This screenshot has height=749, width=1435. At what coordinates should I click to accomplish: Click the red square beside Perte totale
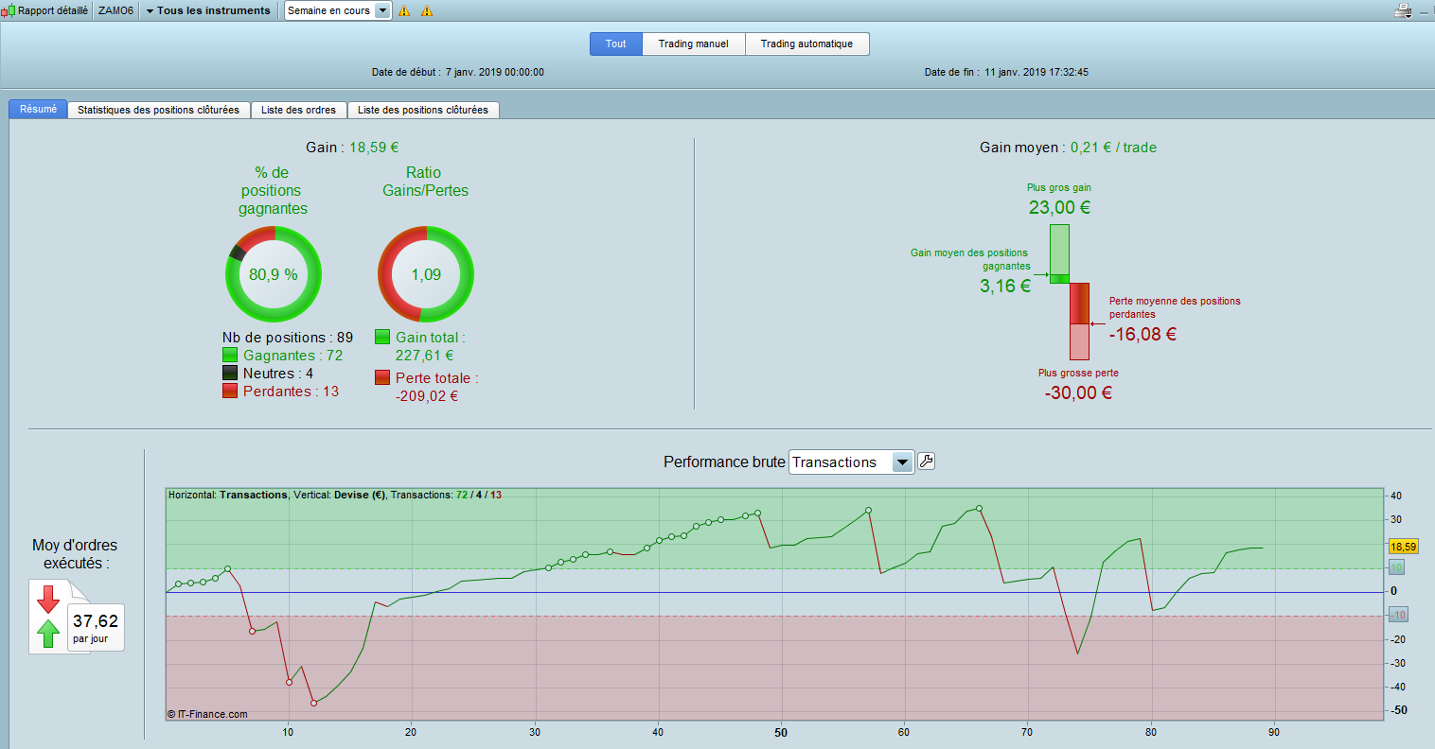click(x=382, y=378)
